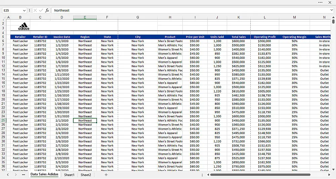Click the vertical scroll down arrow

[333, 169]
